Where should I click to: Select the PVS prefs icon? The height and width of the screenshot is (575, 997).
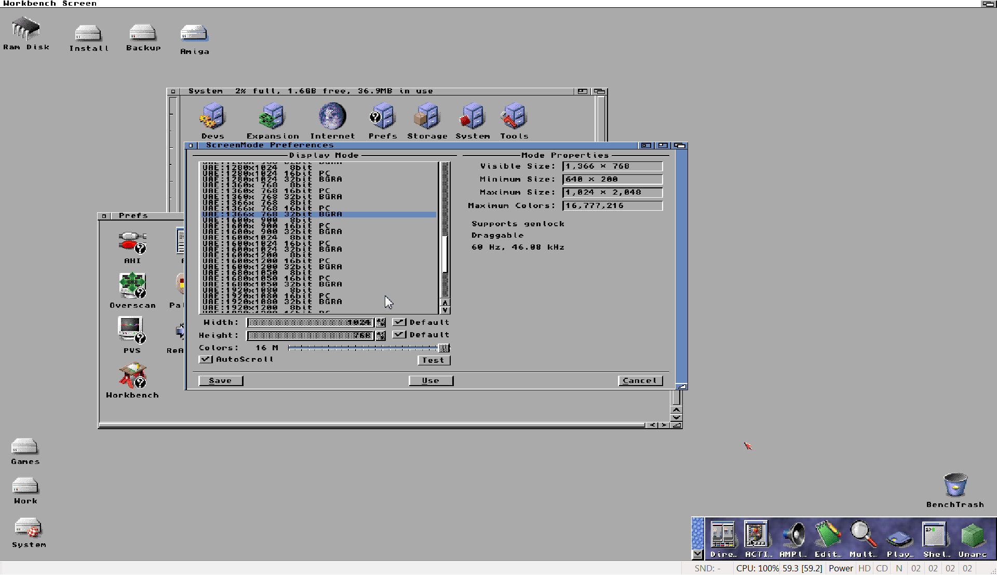coord(132,335)
